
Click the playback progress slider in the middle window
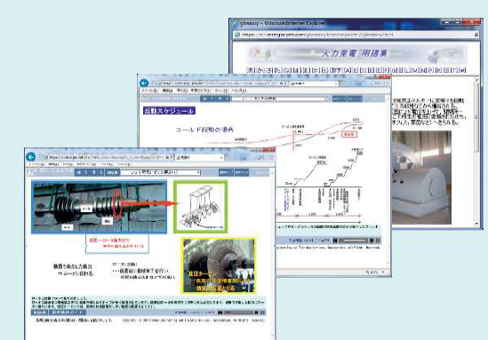[x=353, y=241]
